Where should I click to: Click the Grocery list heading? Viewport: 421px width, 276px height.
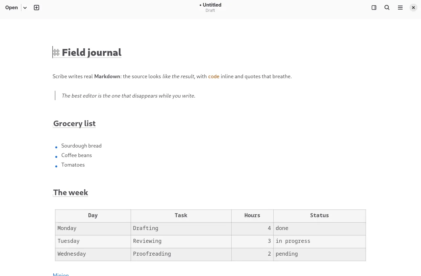coord(74,123)
